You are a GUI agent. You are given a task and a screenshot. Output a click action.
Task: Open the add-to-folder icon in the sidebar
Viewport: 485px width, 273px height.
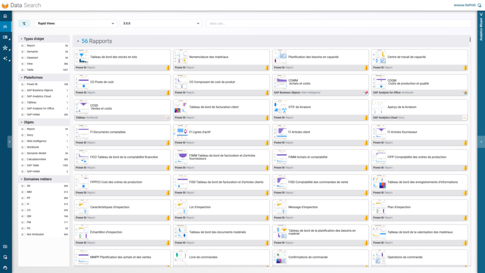pyautogui.click(x=4, y=246)
